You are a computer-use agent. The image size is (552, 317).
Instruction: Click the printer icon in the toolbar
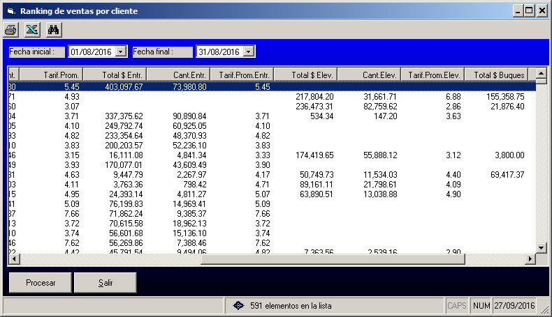click(11, 29)
